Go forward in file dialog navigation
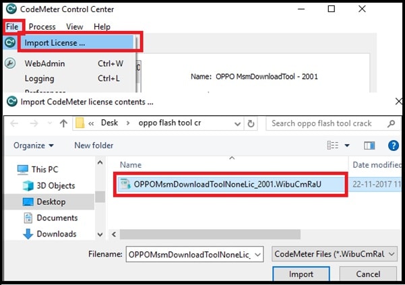The image size is (405, 285). (34, 124)
